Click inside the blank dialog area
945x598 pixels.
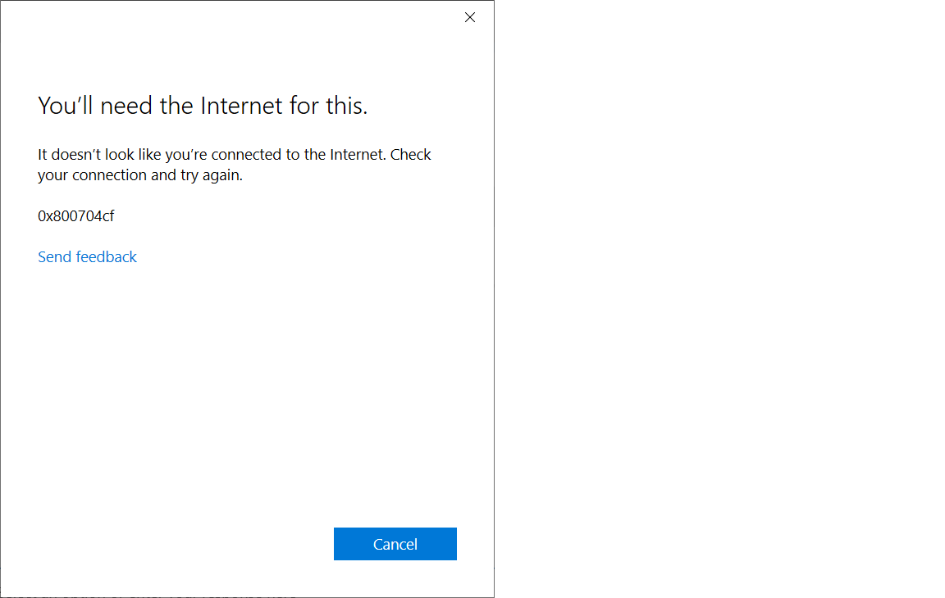246,393
